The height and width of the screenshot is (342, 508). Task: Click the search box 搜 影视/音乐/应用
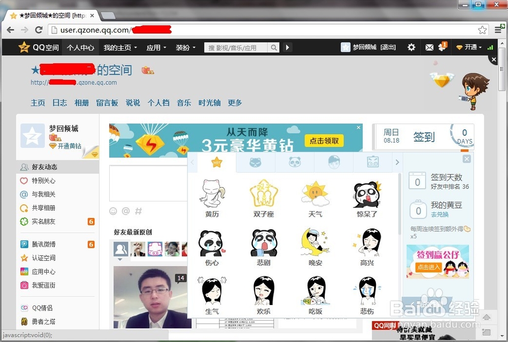(x=236, y=48)
